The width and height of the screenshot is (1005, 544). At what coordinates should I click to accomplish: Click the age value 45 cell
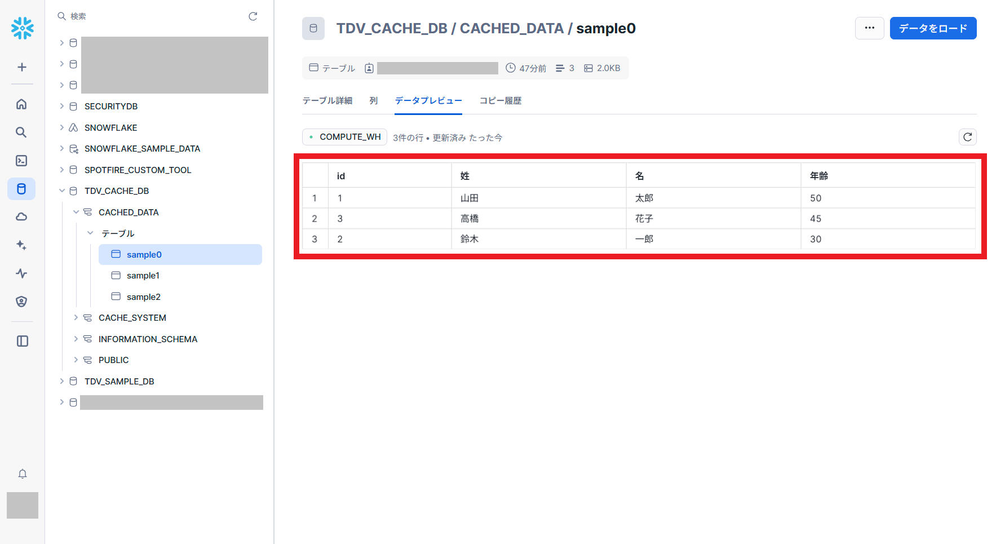888,219
